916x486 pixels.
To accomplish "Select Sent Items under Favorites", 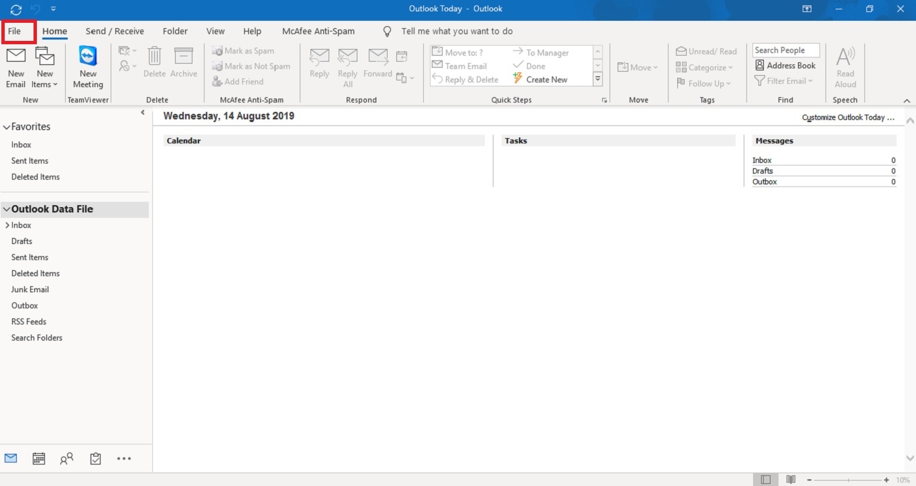I will (x=30, y=161).
